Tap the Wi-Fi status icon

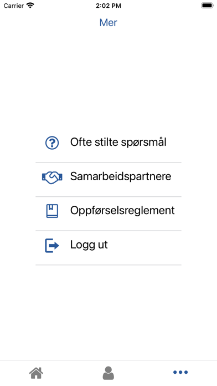(x=30, y=6)
